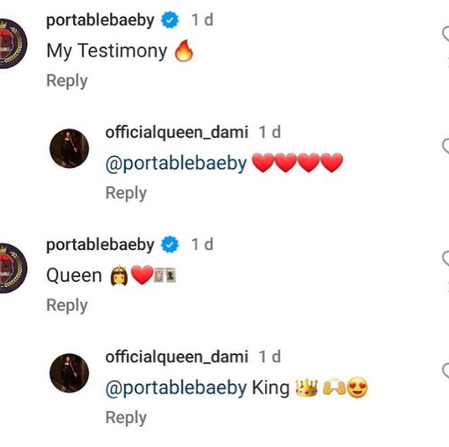Open portablebaeby avatar beside "Queen" comment
Screen dimensions: 449x447
(x=7, y=268)
